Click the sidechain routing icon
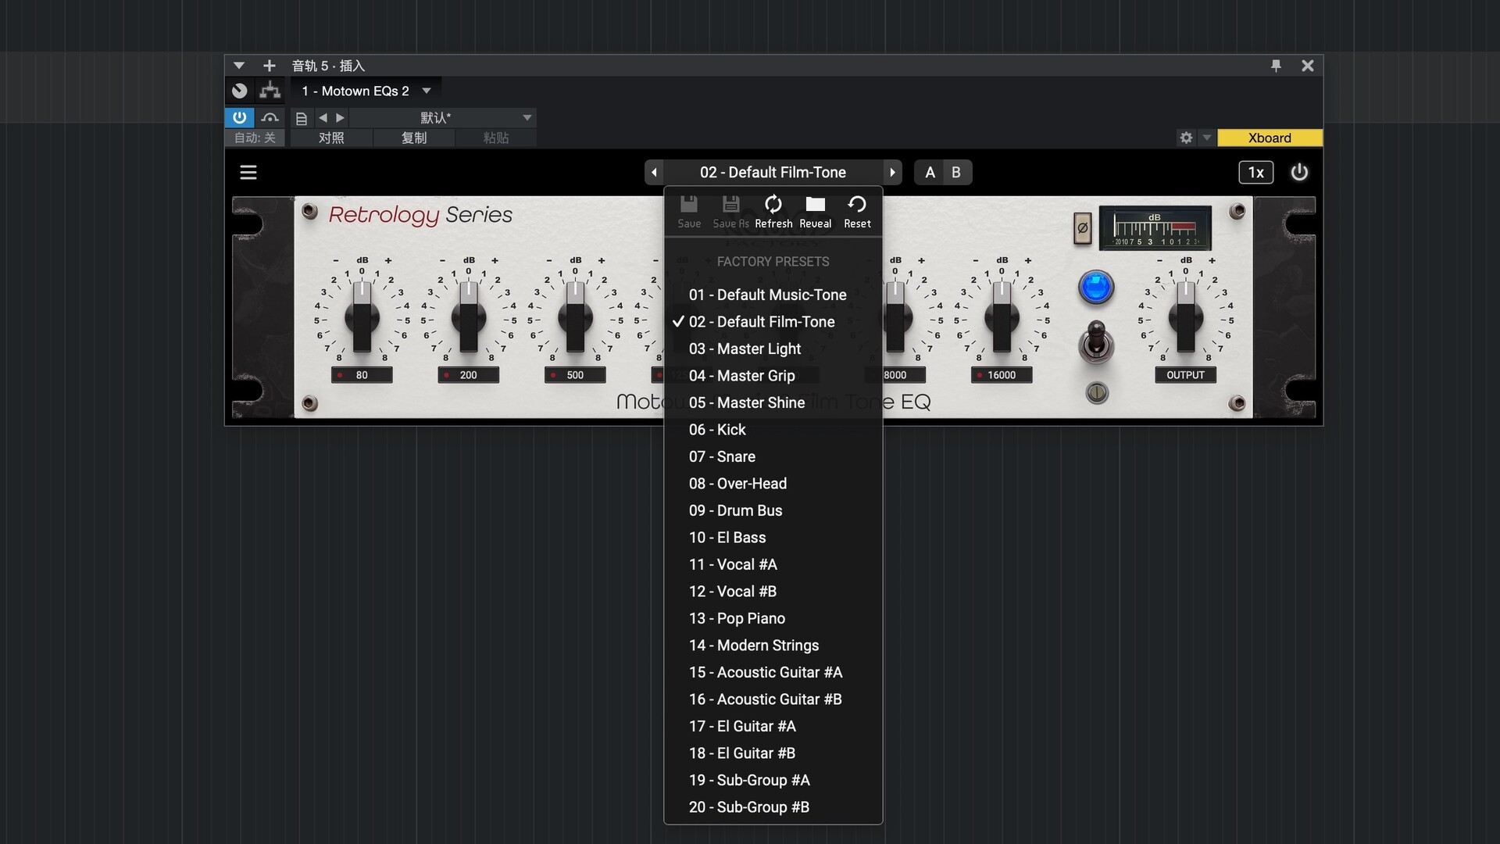 click(x=270, y=91)
